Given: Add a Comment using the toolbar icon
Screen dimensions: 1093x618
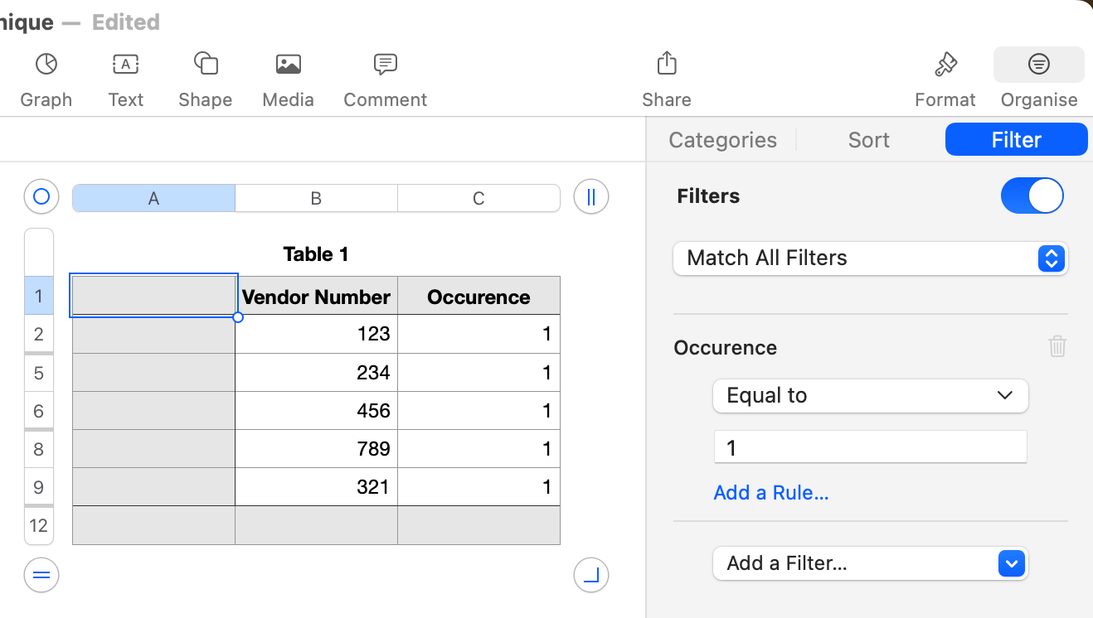Looking at the screenshot, I should (385, 65).
